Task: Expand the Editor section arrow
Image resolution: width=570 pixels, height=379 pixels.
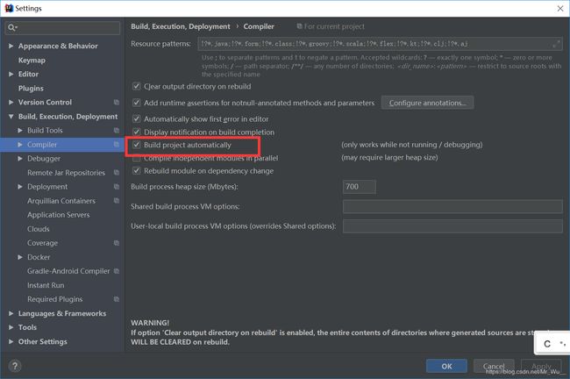Action: (11, 74)
